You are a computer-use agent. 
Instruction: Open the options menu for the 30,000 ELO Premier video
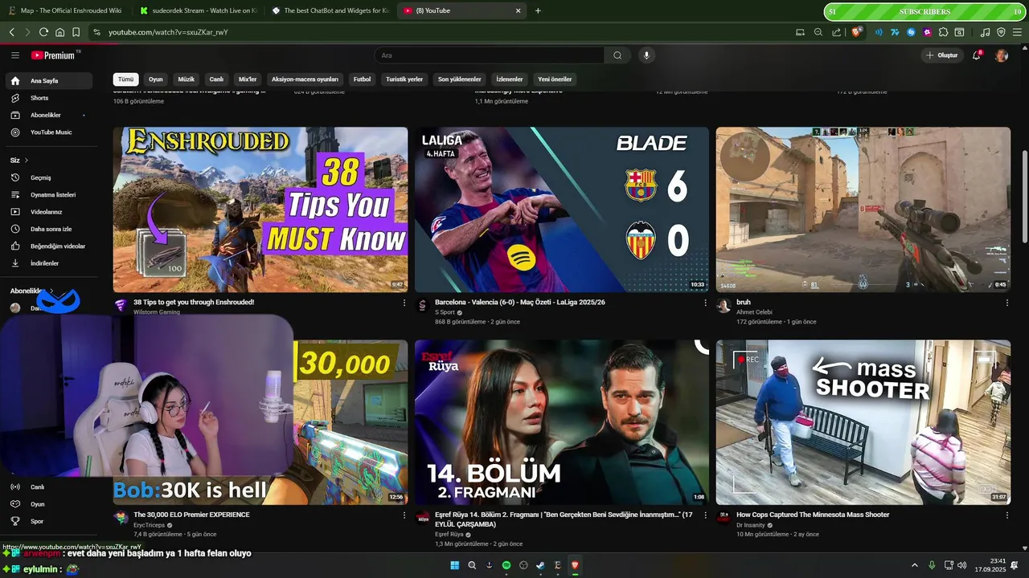(x=404, y=515)
